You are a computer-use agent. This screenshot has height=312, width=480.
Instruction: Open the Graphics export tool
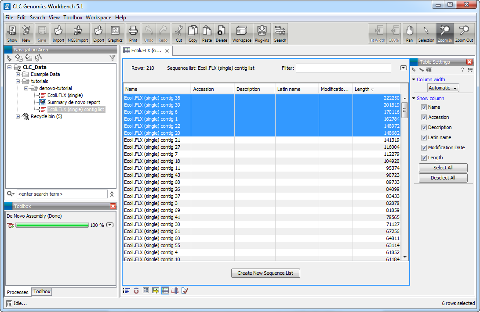point(115,34)
